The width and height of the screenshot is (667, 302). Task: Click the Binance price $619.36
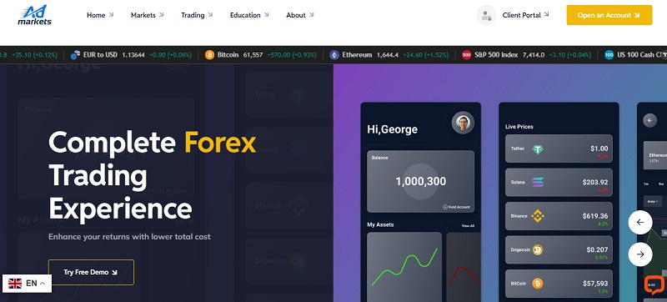point(595,216)
